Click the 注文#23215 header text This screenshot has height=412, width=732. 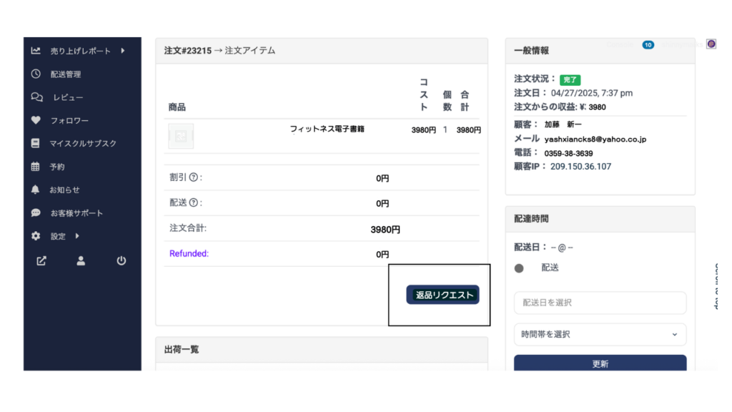click(188, 51)
